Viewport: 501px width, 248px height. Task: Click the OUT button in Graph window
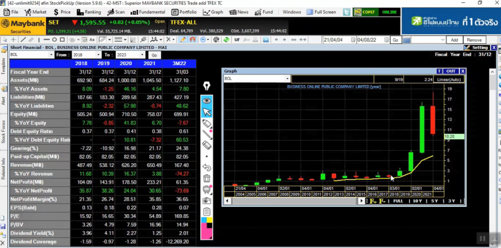(451, 71)
